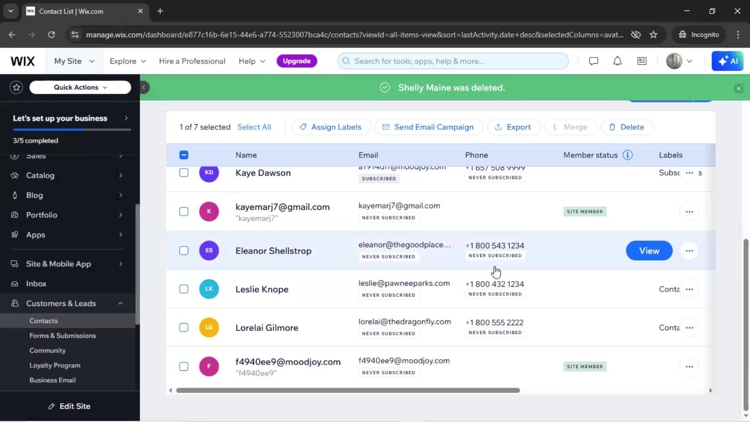The image size is (750, 422).
Task: Click the setup progress bar
Action: 72,129
